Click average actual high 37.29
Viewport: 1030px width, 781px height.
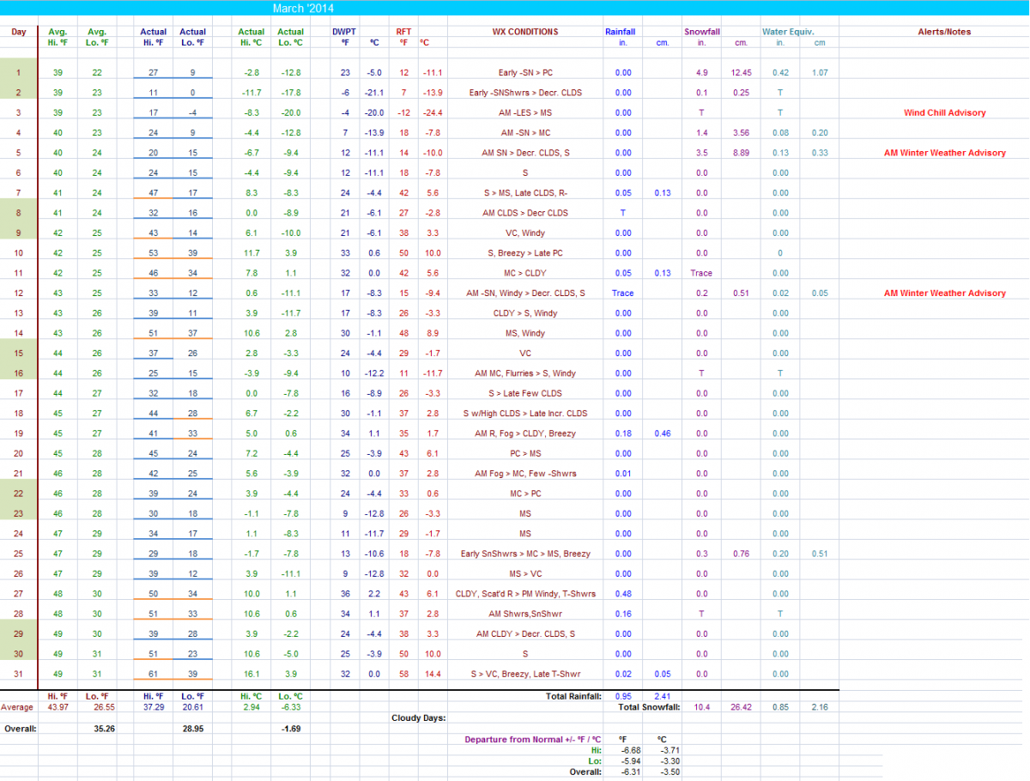(154, 707)
